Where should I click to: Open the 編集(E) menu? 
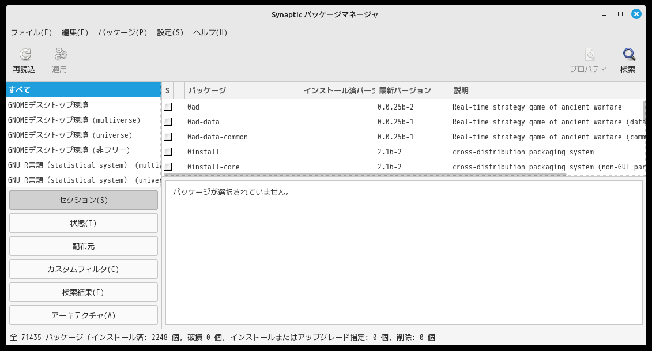click(x=75, y=32)
